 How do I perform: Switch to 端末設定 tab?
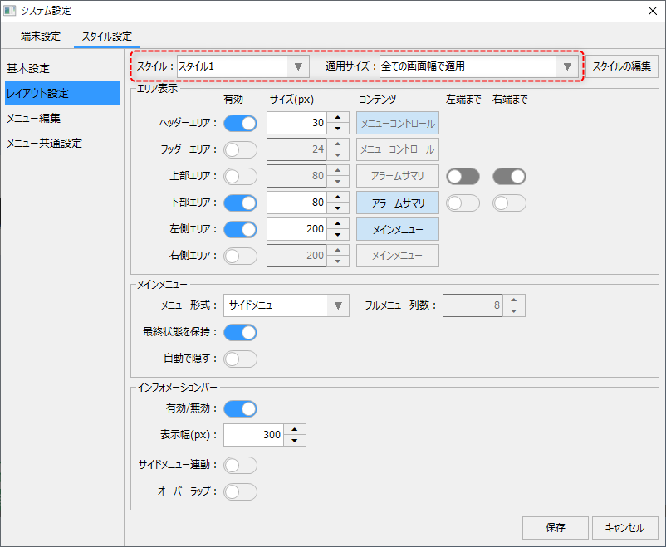[41, 37]
